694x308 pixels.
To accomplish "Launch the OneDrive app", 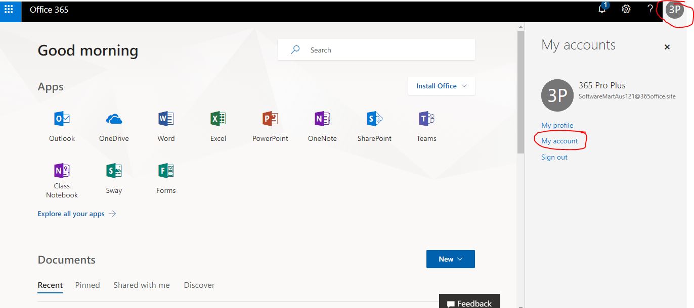I will click(114, 126).
